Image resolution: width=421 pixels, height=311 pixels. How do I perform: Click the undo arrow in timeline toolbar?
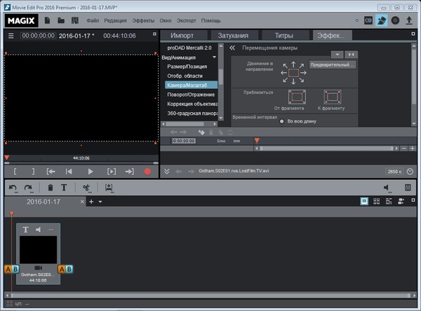[x=11, y=188]
